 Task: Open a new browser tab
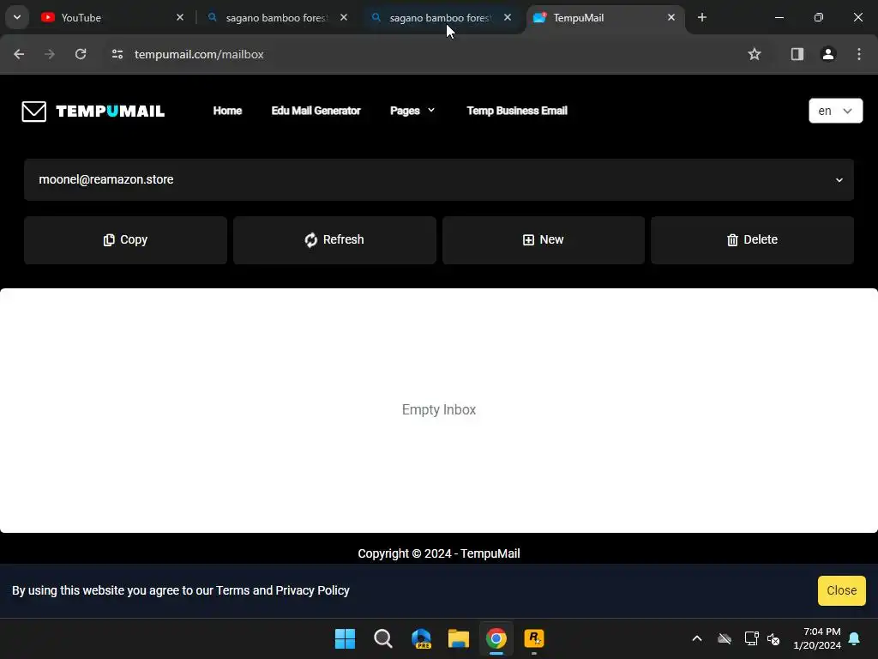pyautogui.click(x=702, y=17)
